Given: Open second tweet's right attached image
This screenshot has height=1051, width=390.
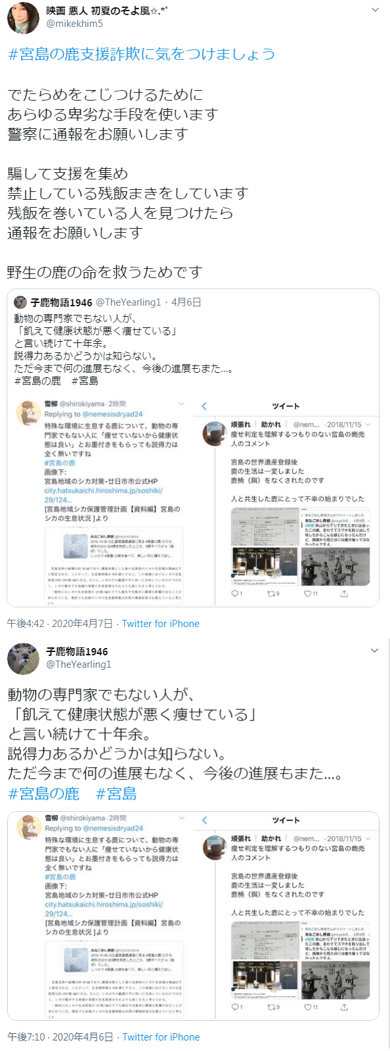Looking at the screenshot, I should [x=287, y=916].
